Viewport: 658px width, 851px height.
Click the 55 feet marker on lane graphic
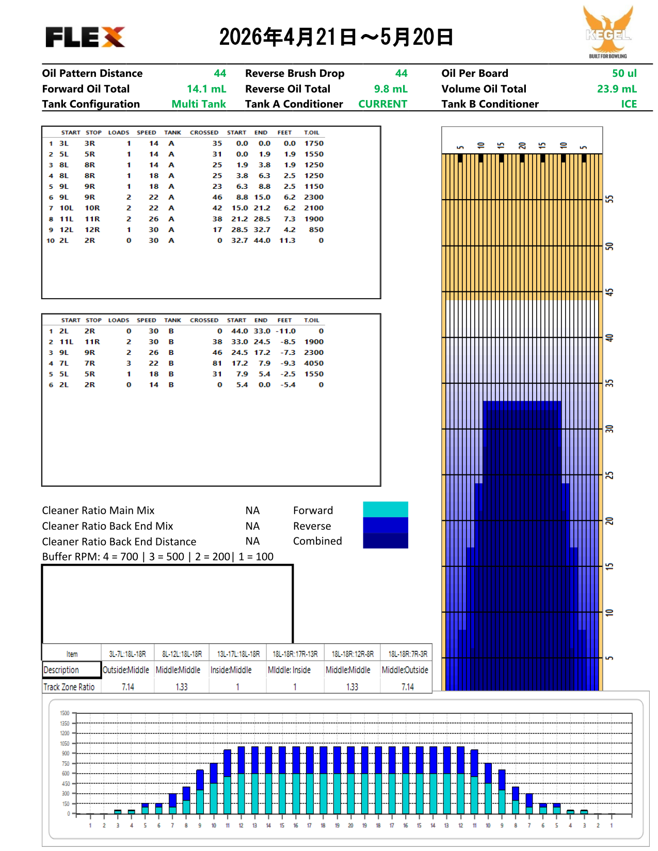(609, 199)
